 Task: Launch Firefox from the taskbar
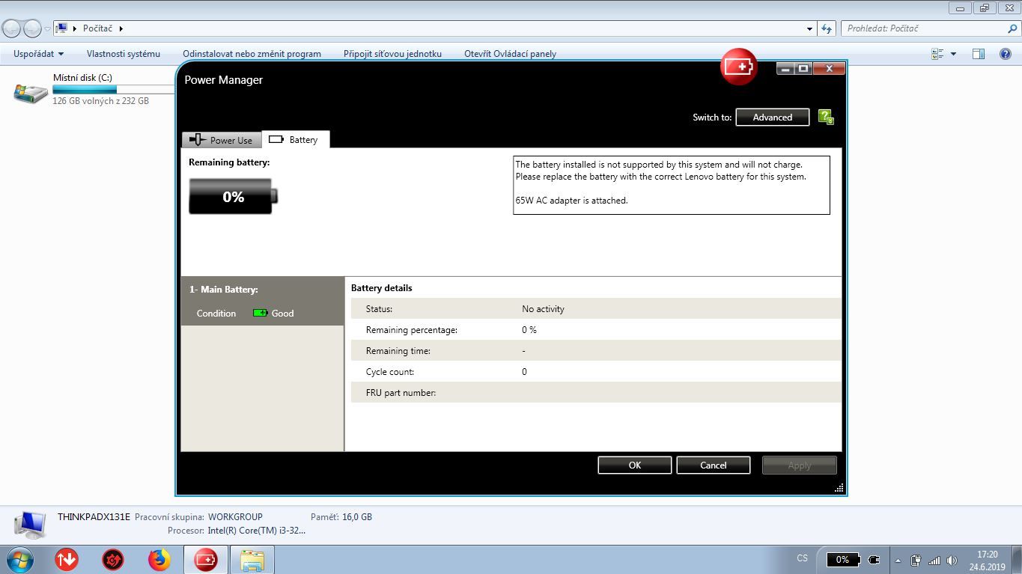click(159, 560)
